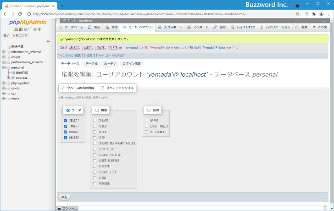The height and width of the screenshot is (211, 334).
Task: Click the address table icon in the tree
Action: point(13,78)
